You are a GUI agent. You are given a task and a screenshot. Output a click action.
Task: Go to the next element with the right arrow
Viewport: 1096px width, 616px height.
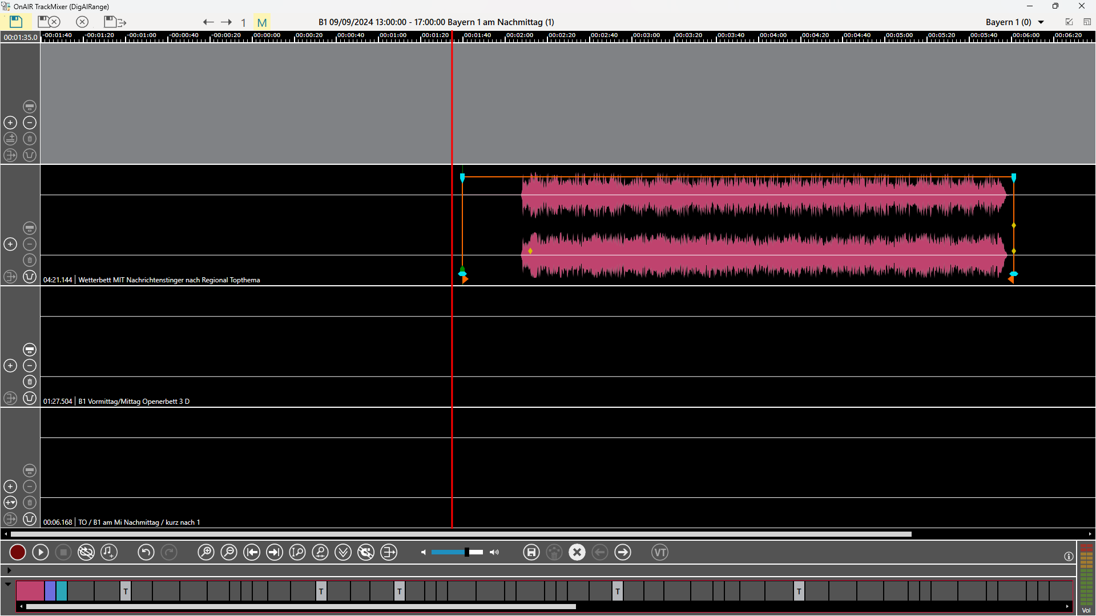623,552
